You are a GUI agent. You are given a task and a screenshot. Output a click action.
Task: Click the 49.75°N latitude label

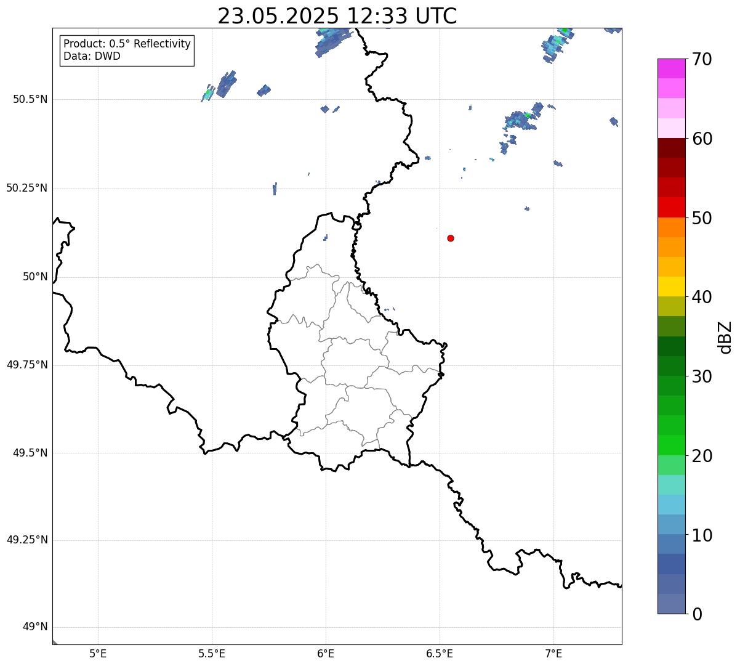point(27,365)
